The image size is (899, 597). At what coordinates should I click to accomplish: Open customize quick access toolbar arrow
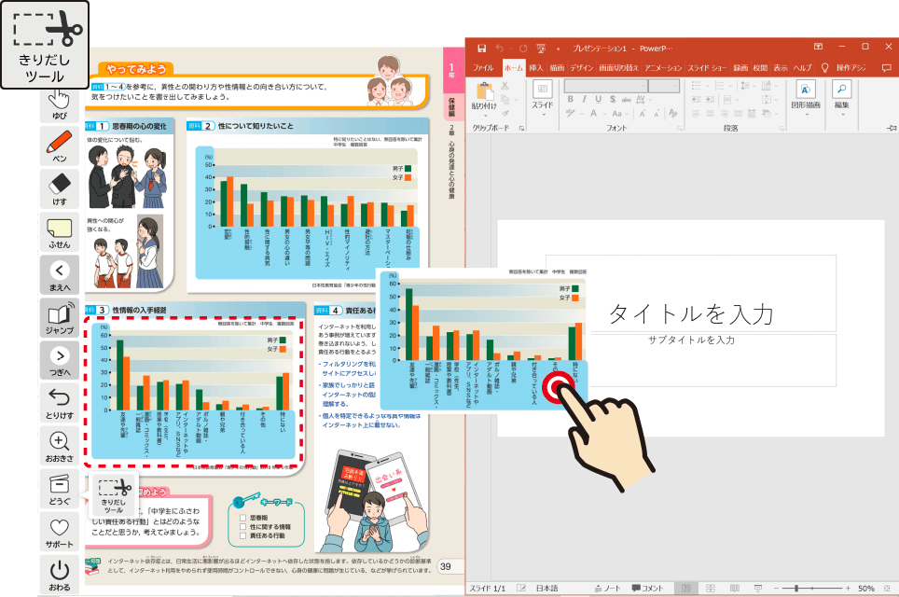(x=558, y=49)
